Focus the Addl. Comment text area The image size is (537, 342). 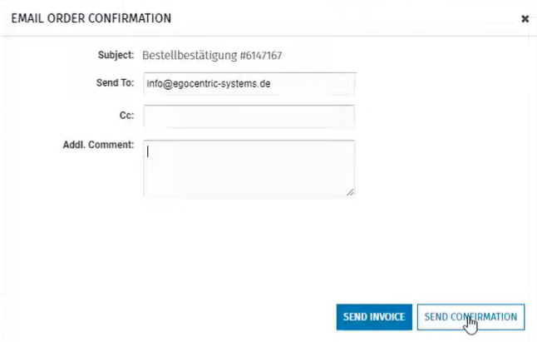click(x=249, y=168)
